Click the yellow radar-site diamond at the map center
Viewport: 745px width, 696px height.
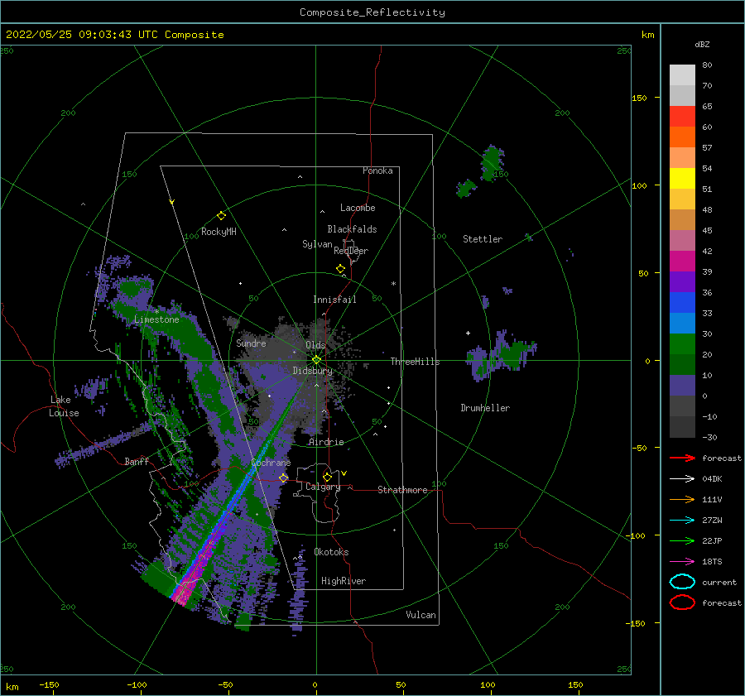(x=316, y=360)
